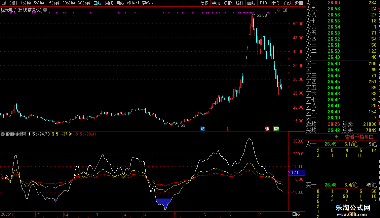Open the 多股 multi-stock view

point(228,3)
